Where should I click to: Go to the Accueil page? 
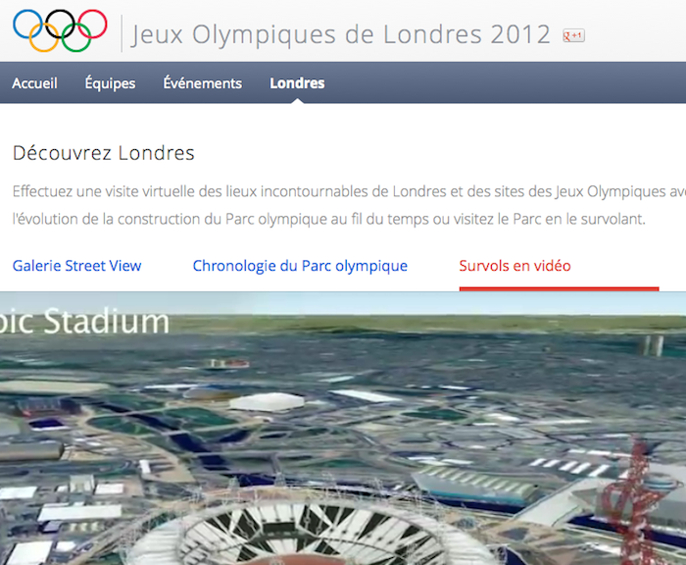[34, 83]
